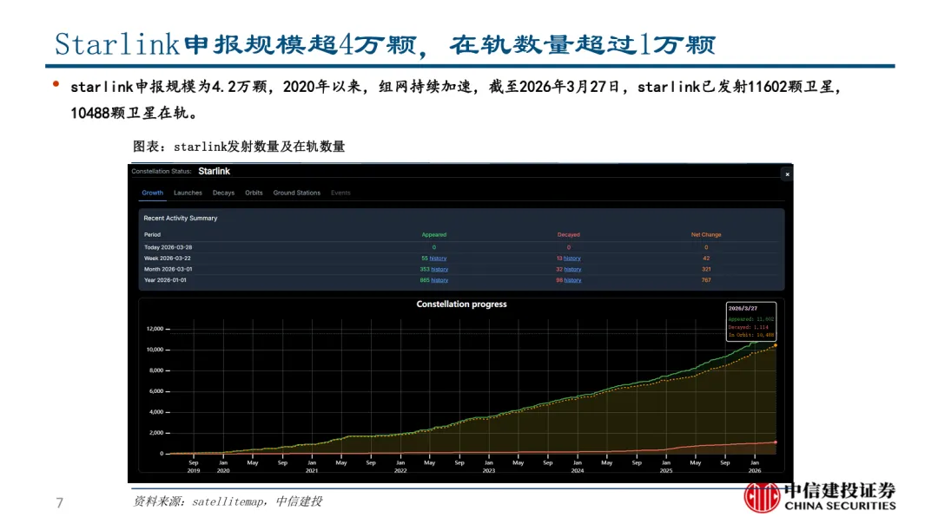Click the "Decayed" column header
The width and height of the screenshot is (938, 524).
568,235
